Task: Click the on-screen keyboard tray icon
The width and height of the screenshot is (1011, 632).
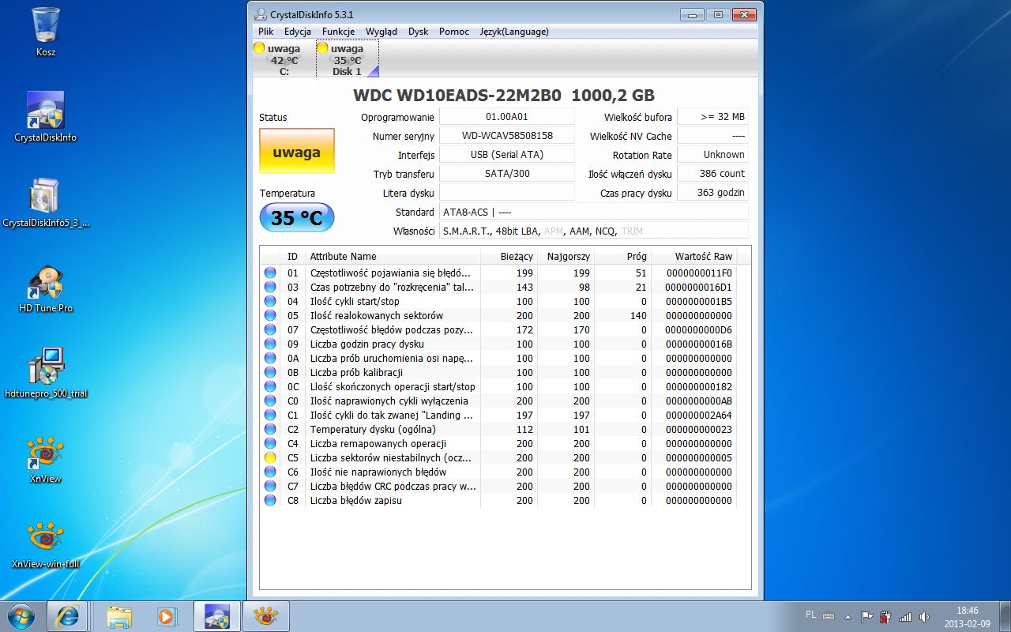Action: pos(829,615)
